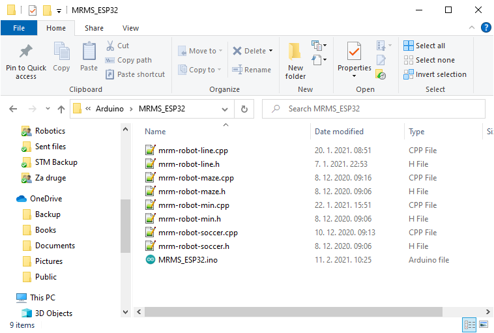Switch to large icons view in status bar
The height and width of the screenshot is (333, 494).
(484, 325)
